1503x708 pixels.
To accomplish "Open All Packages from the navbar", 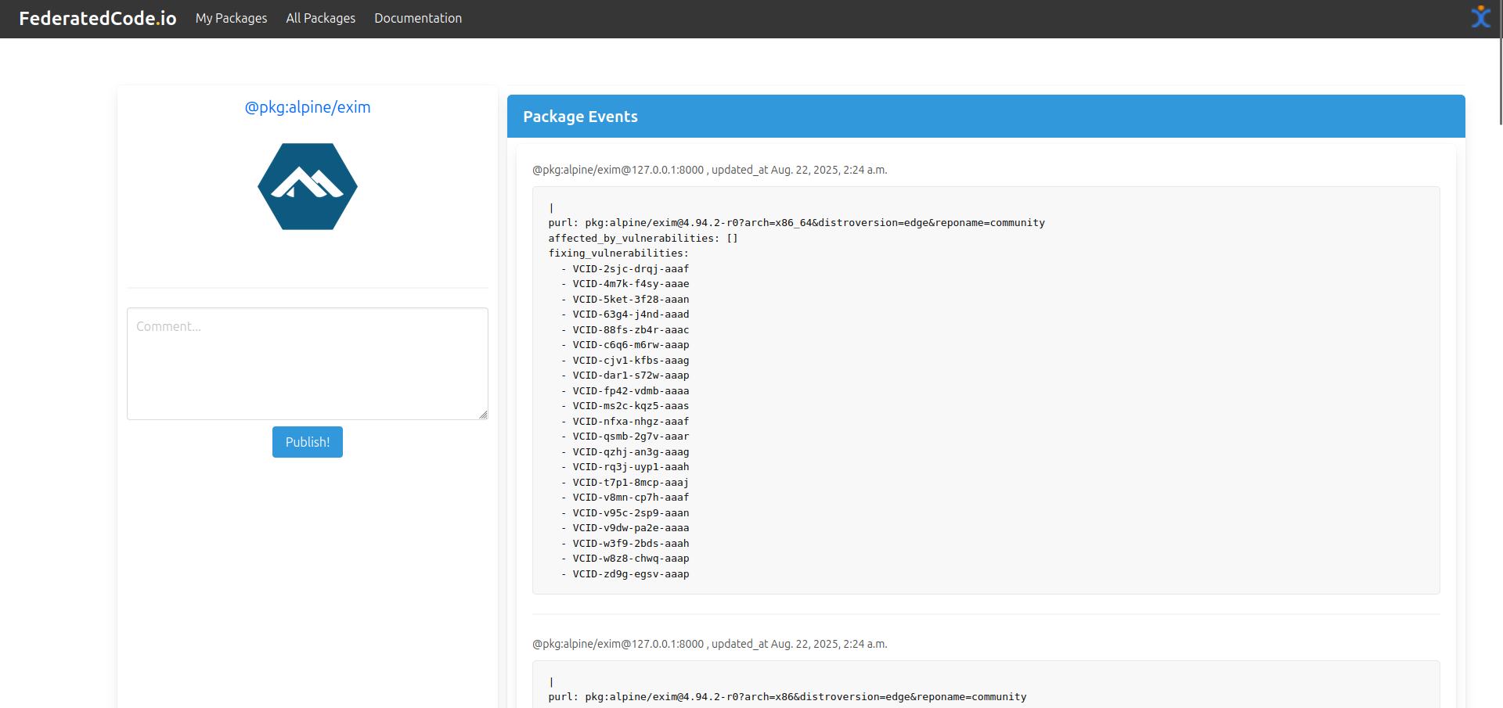I will [x=320, y=18].
